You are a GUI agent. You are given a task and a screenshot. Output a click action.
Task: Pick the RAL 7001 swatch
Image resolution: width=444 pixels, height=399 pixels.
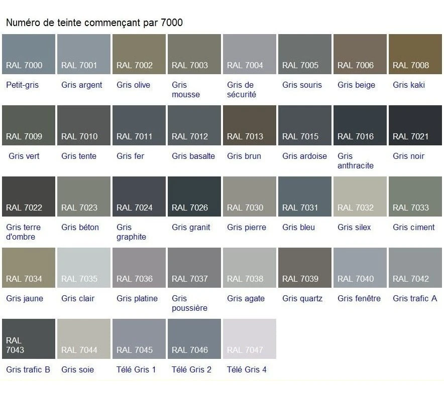click(84, 54)
